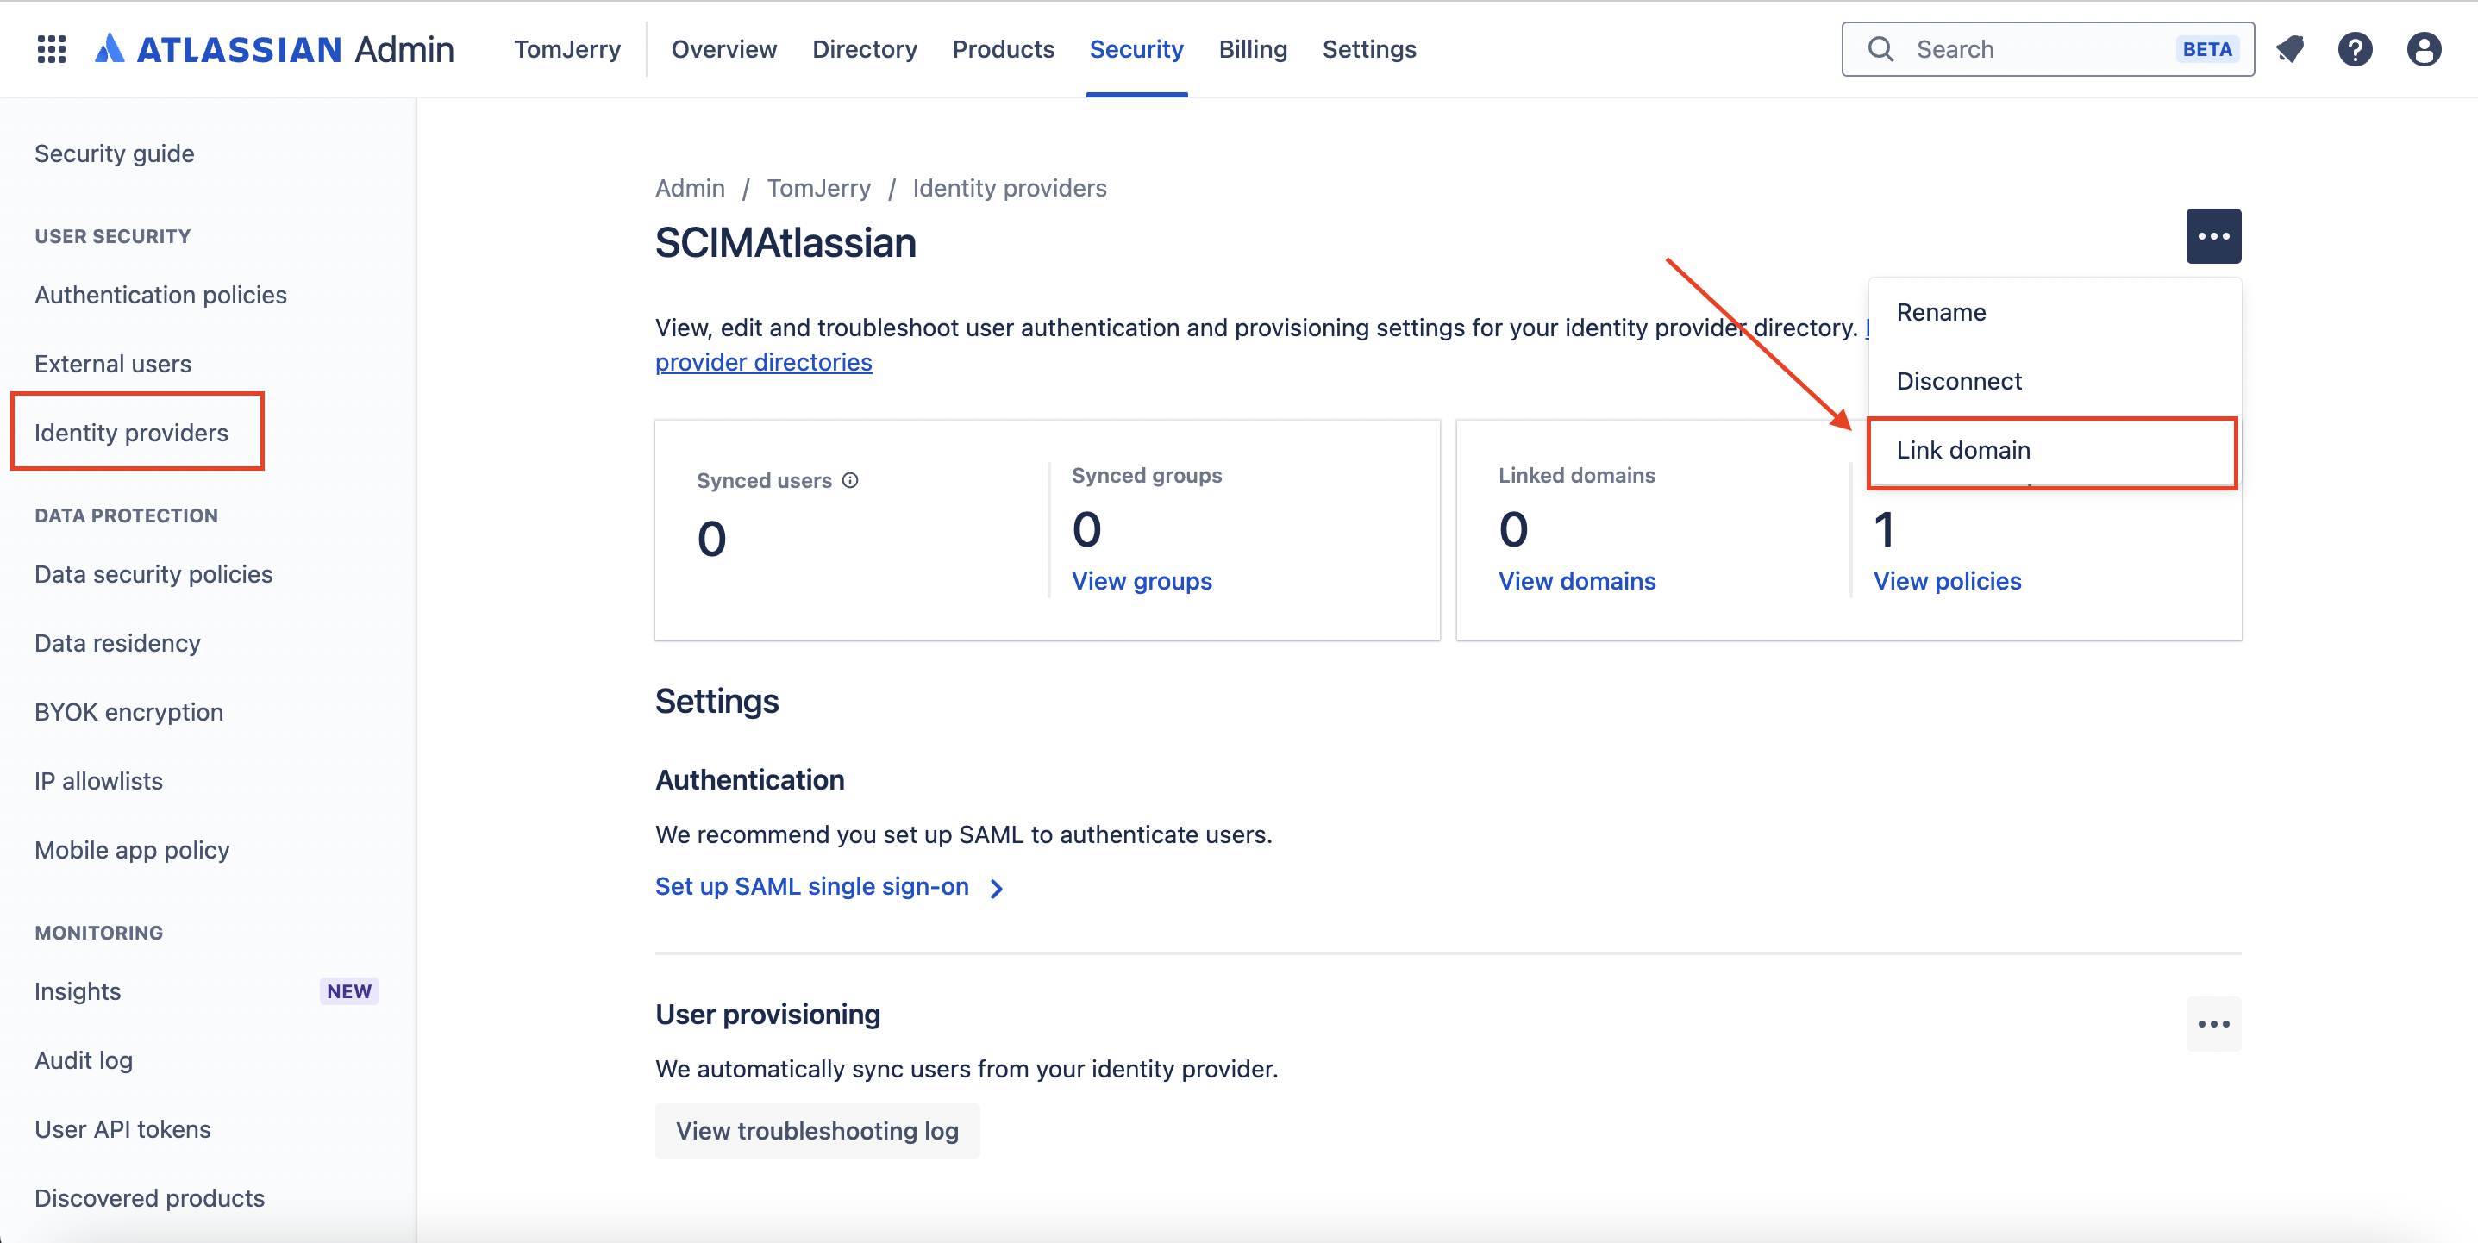Open Insights in sidebar
This screenshot has width=2478, height=1243.
(78, 991)
